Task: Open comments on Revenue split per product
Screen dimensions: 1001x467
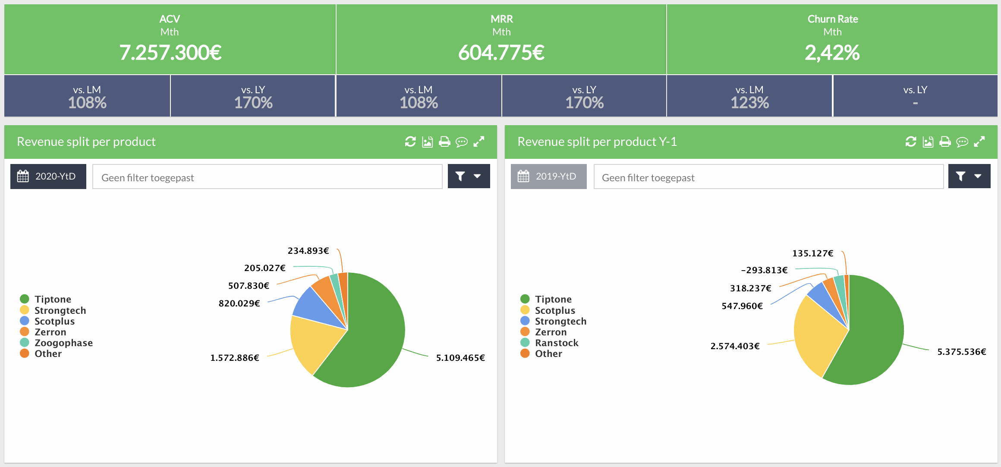Action: [461, 142]
